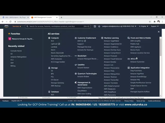The width and height of the screenshot is (165, 123).
Task: Click the search magnifier icon
Action: (x=27, y=26)
